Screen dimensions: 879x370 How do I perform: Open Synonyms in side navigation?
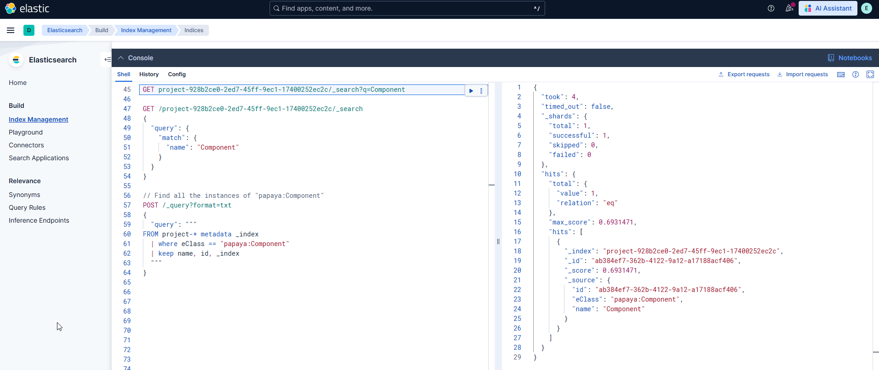(x=24, y=195)
